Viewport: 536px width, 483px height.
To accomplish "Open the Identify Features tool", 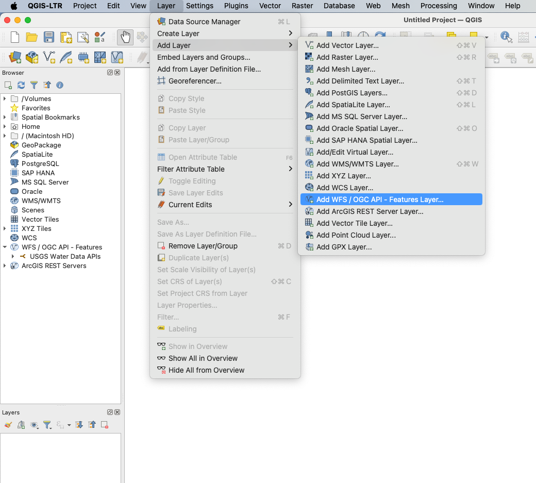I will [506, 37].
